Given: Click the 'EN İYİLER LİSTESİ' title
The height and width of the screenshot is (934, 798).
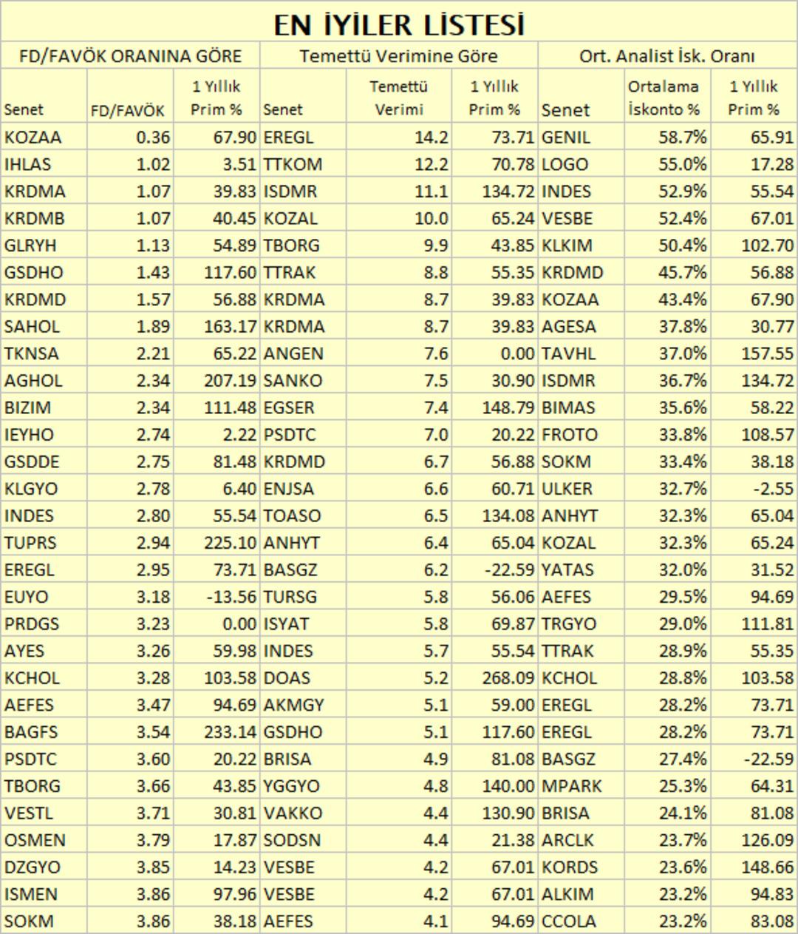Looking at the screenshot, I should coord(399,25).
